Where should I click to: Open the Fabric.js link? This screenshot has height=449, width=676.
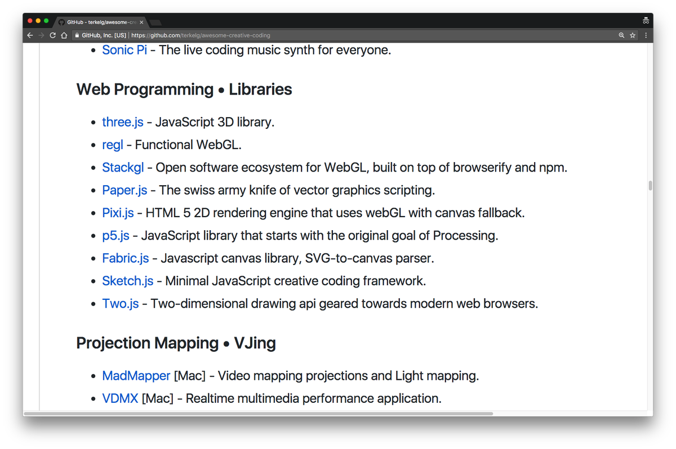point(126,258)
